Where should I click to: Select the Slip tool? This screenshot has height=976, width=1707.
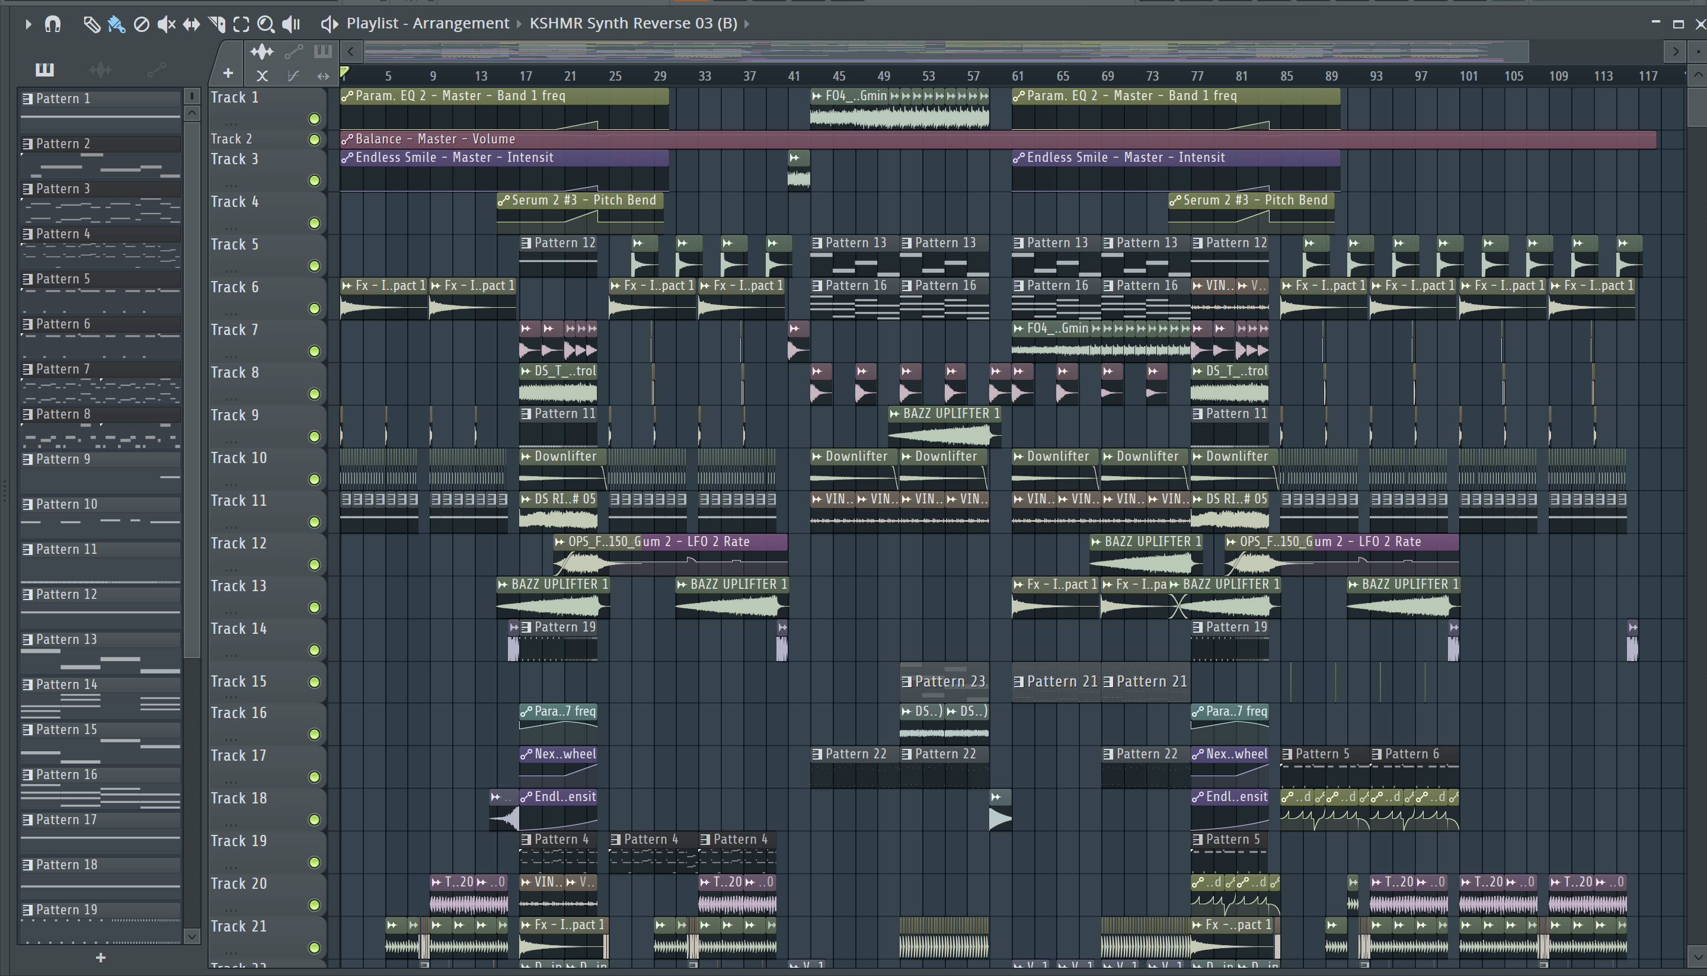click(x=191, y=24)
